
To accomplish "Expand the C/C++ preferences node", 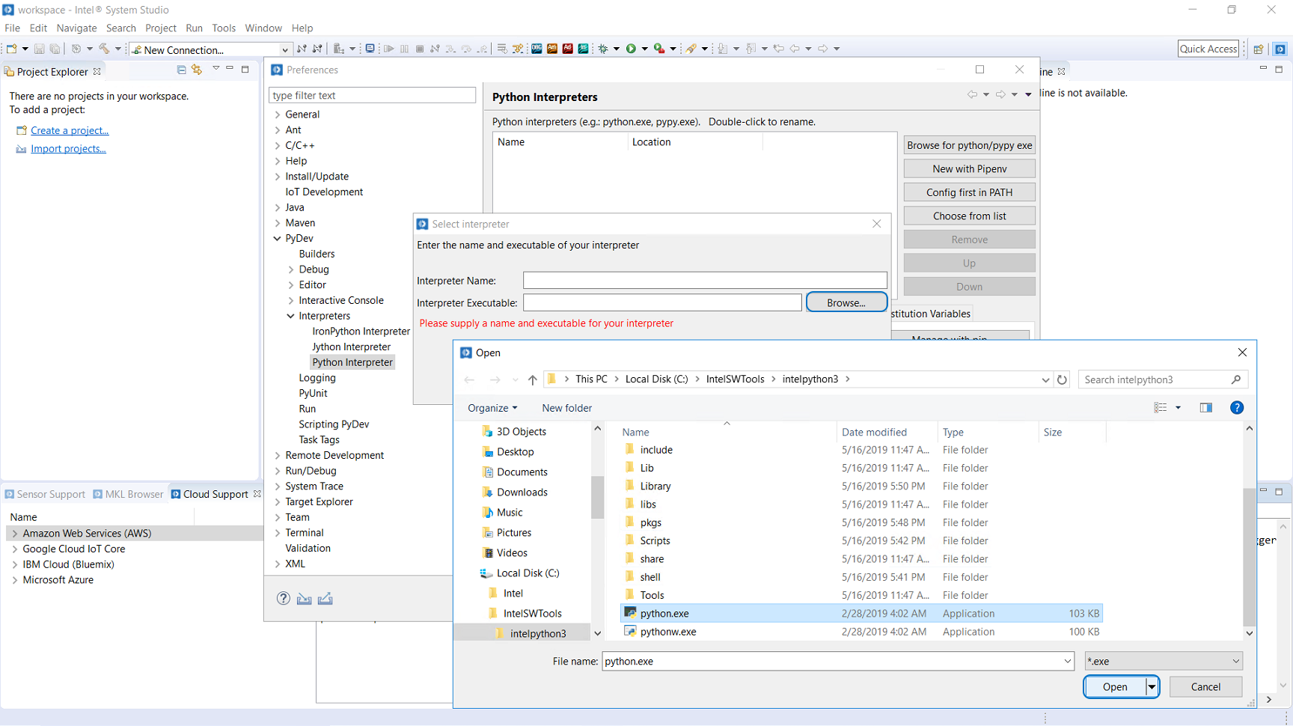I will point(278,145).
